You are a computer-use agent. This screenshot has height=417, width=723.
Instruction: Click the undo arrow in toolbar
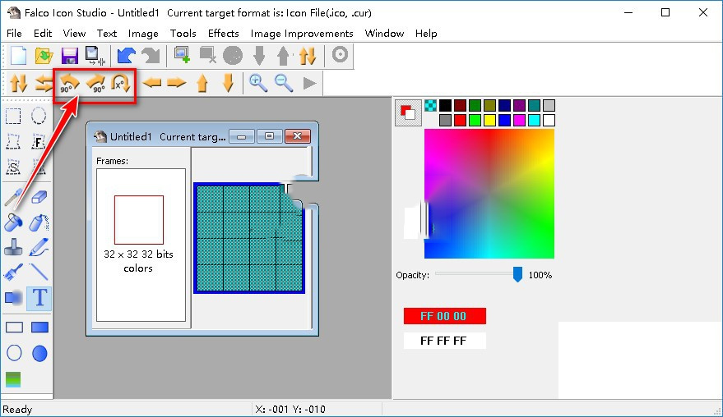126,56
